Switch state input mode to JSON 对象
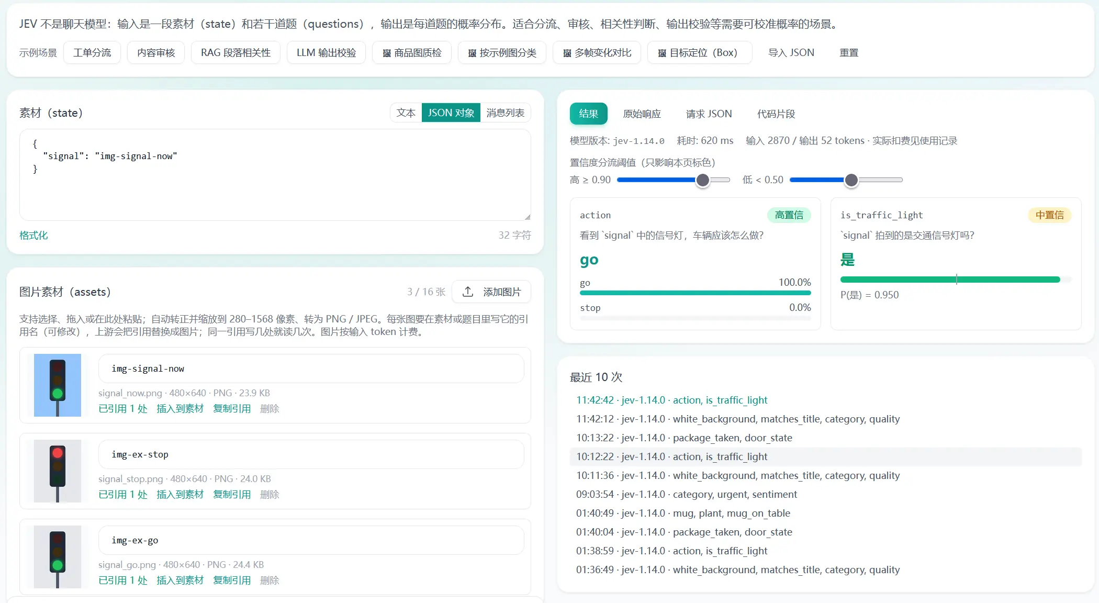The width and height of the screenshot is (1099, 603). 451,113
